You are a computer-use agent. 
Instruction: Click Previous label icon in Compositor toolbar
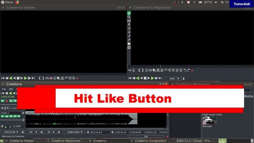169,70
